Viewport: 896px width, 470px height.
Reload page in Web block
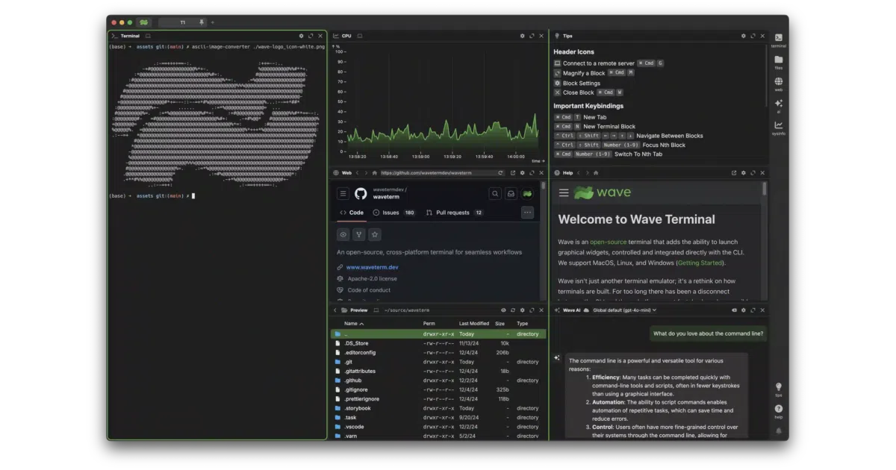501,173
